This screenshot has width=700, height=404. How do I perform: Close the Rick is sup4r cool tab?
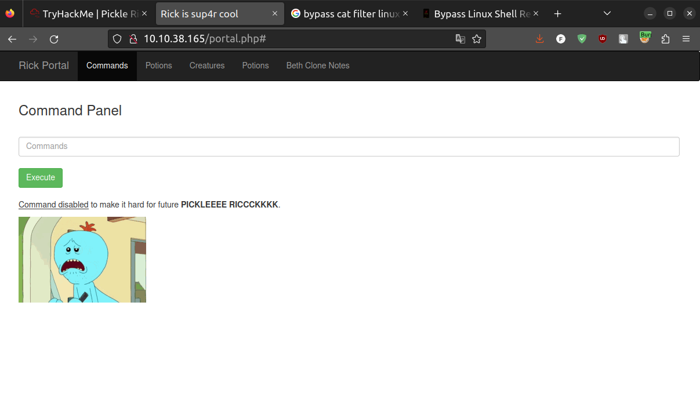[275, 13]
